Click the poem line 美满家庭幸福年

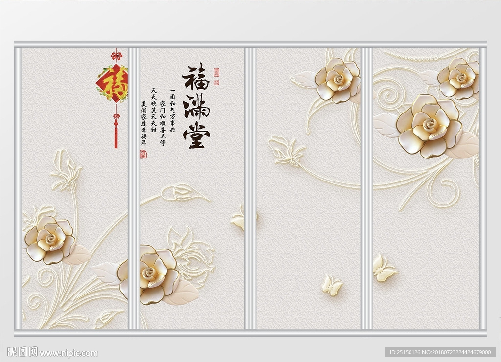[144, 123]
